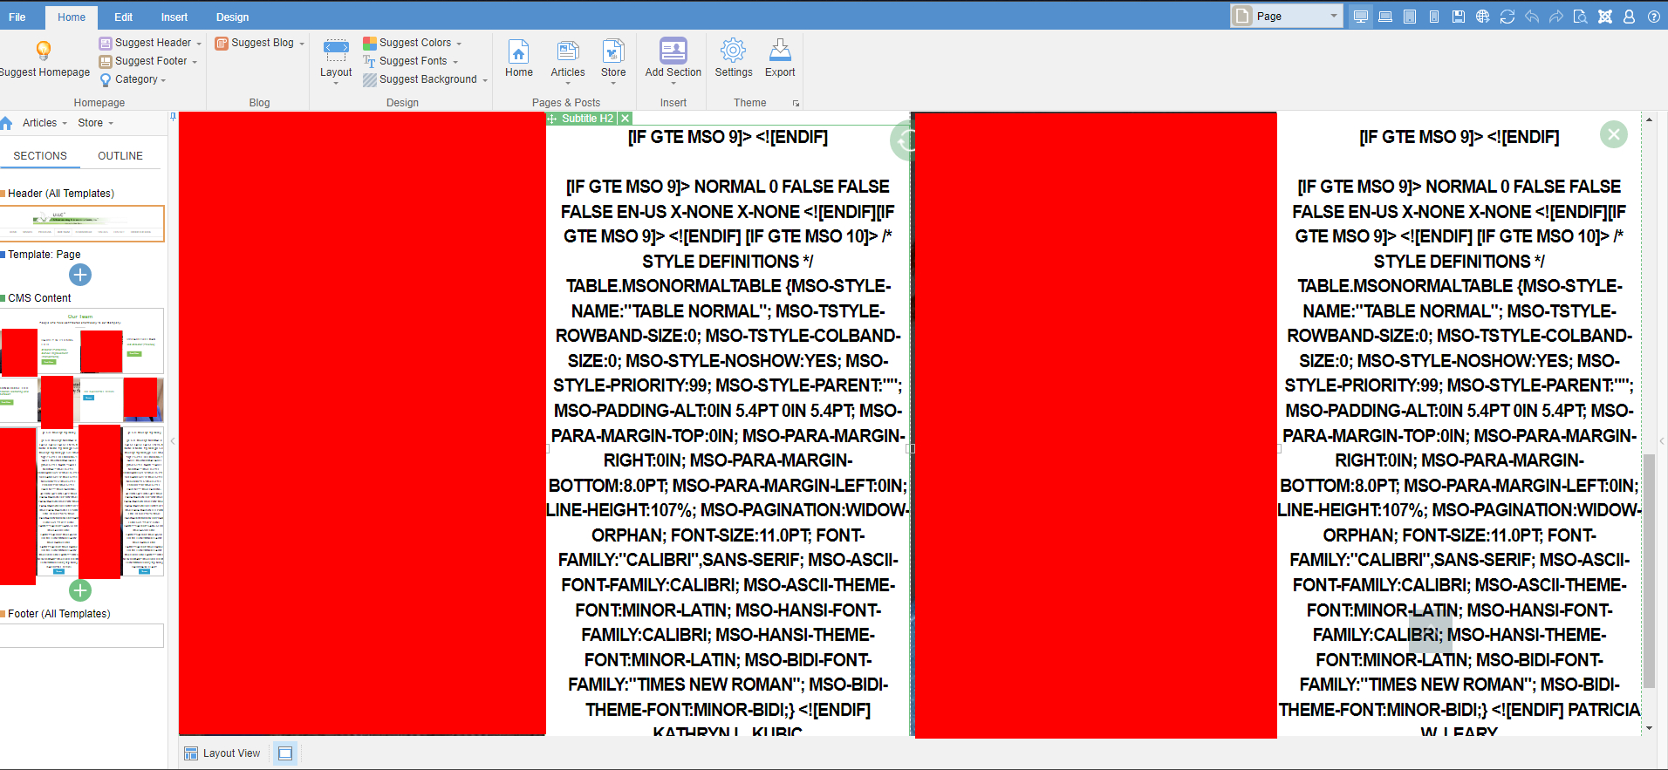Switch to the Edit ribbon tab
The image size is (1668, 770).
pyautogui.click(x=124, y=17)
